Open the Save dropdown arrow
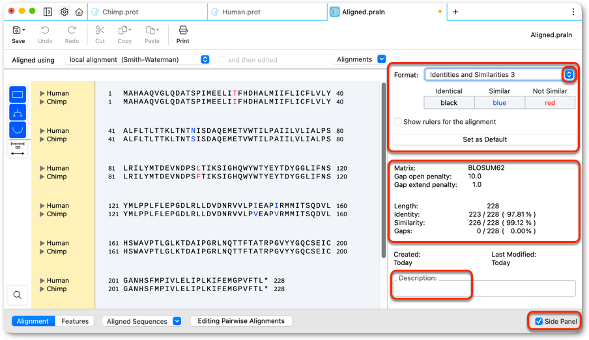589x340 pixels. [x=23, y=30]
